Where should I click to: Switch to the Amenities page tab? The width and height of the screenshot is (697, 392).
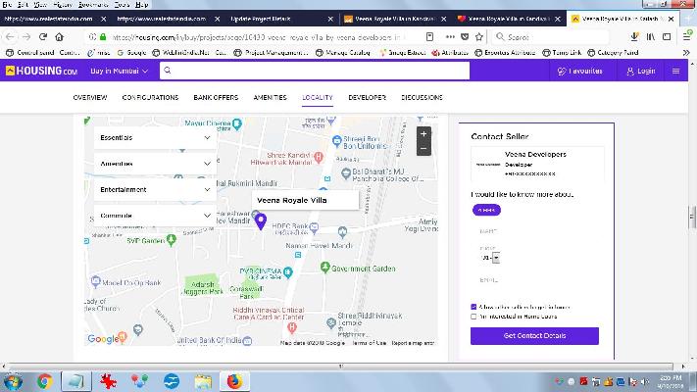(270, 97)
